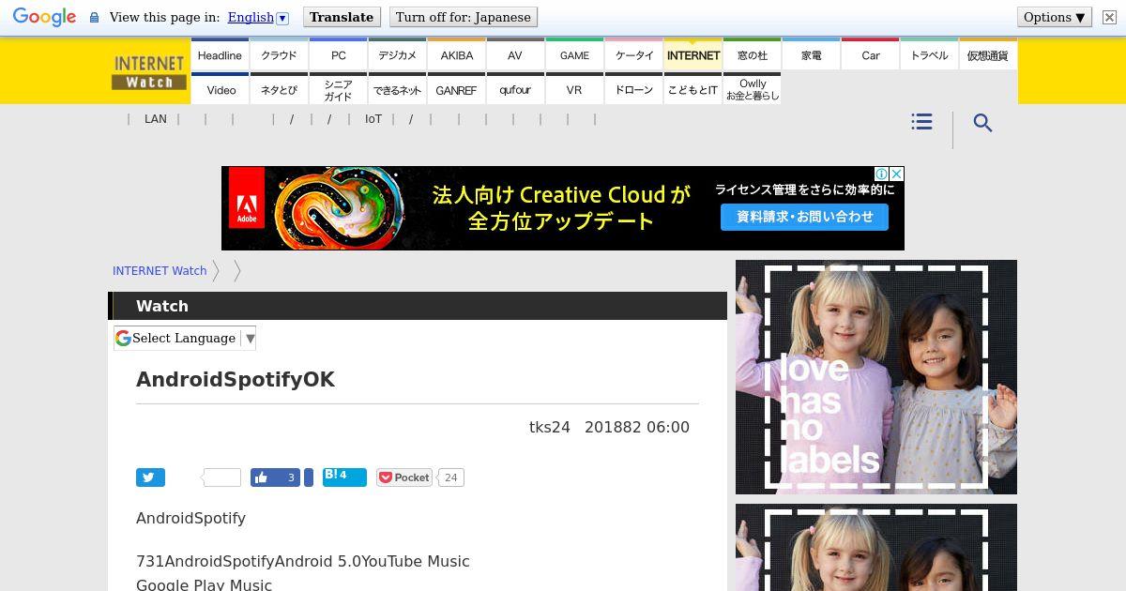Image resolution: width=1126 pixels, height=591 pixels.
Task: Open the Owlly お金と暮らし tab
Action: tap(753, 89)
